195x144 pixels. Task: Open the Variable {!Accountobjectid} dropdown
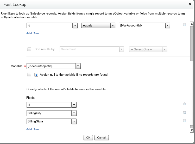click(x=78, y=66)
